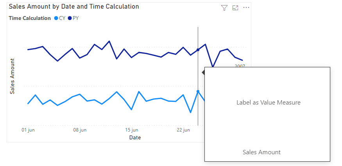Click the vertical Sales Amount axis title
The width and height of the screenshot is (342, 166).
click(x=12, y=76)
